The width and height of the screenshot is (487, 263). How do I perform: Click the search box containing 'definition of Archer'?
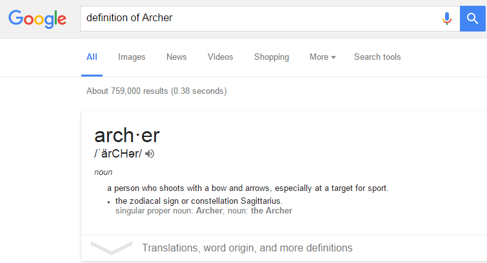coord(258,19)
